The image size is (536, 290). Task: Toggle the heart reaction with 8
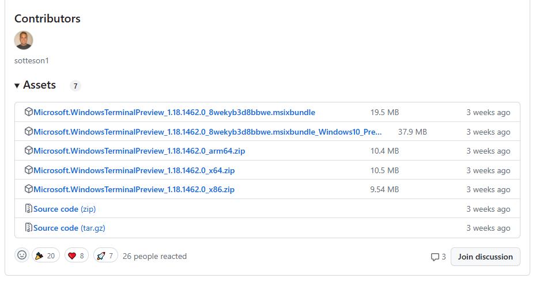[77, 255]
